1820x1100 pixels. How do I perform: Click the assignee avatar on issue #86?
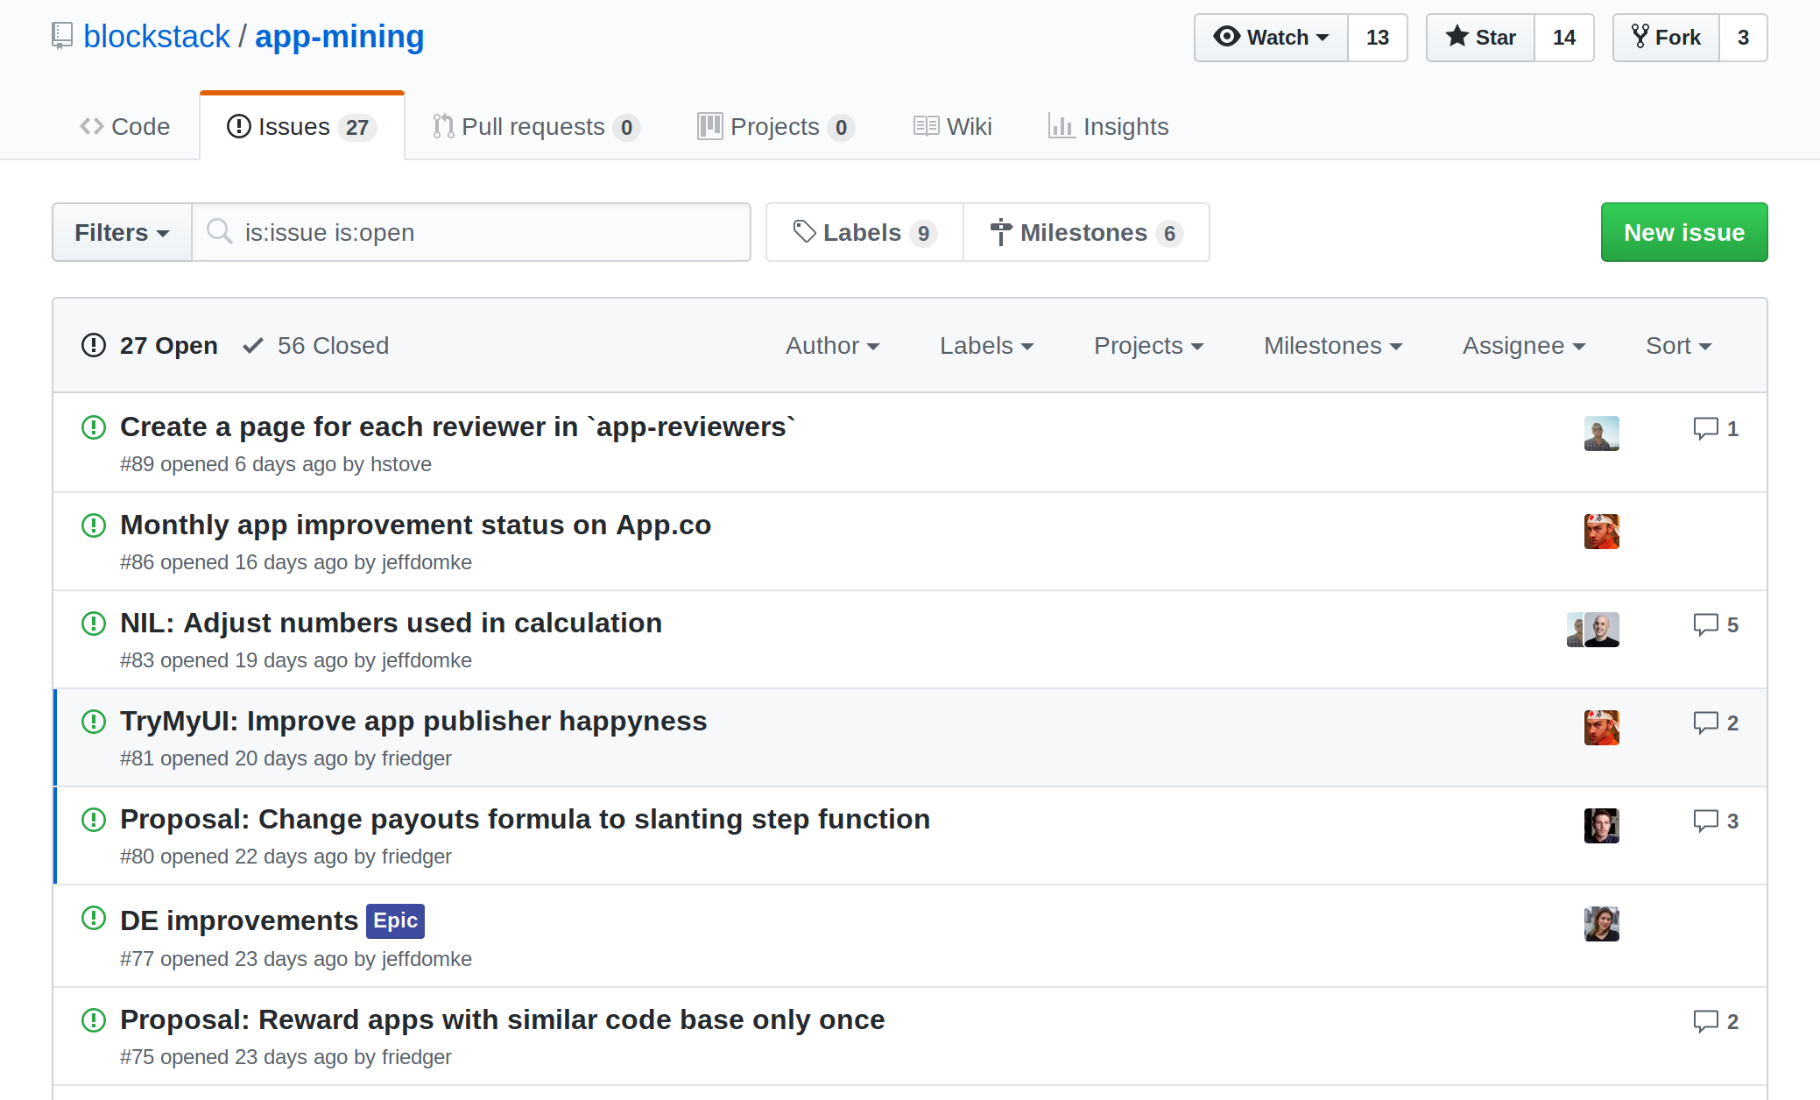click(1601, 532)
